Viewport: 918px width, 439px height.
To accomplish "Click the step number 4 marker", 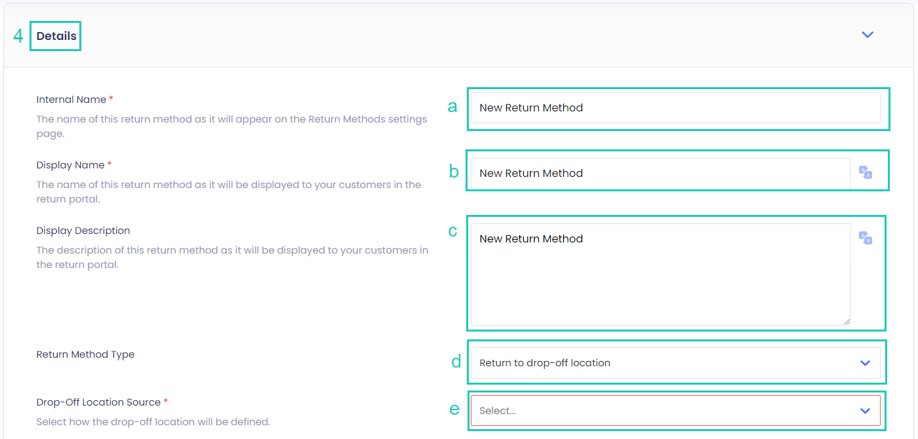I will tap(18, 36).
